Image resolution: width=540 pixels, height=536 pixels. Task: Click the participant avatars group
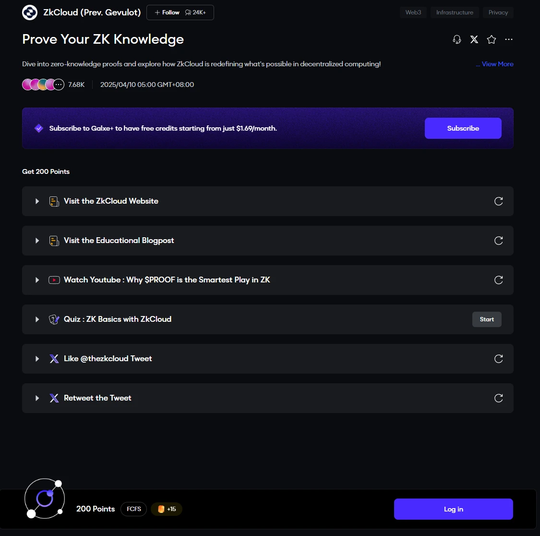coord(43,85)
